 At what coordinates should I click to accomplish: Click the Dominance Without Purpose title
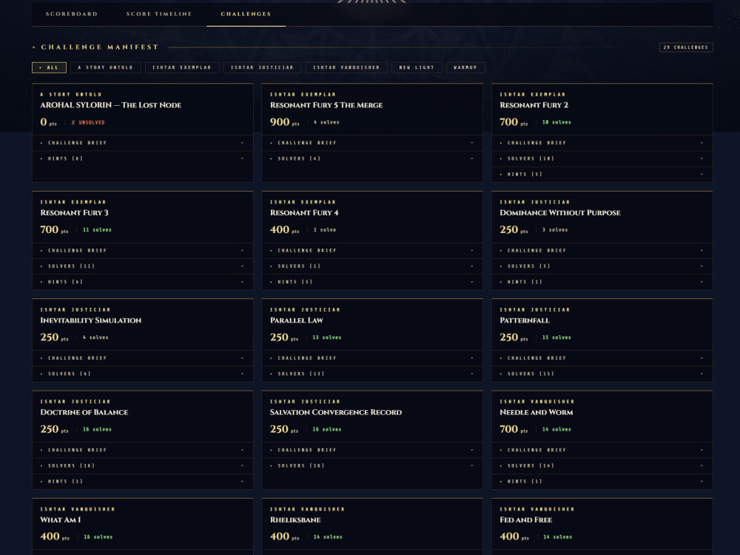pos(560,213)
